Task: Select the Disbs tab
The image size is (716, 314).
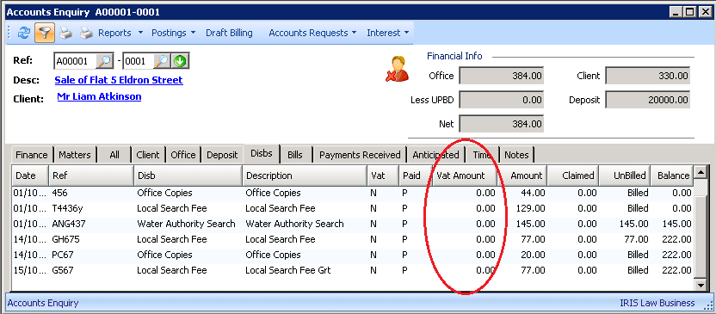Action: coord(262,154)
